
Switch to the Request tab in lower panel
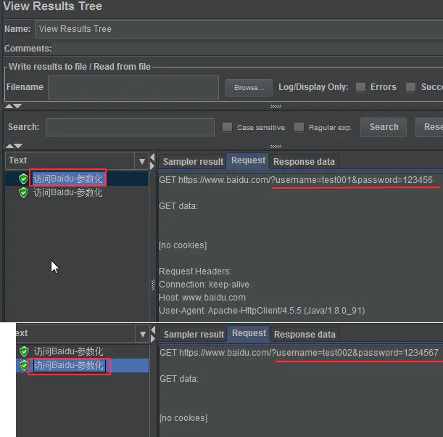(x=249, y=333)
